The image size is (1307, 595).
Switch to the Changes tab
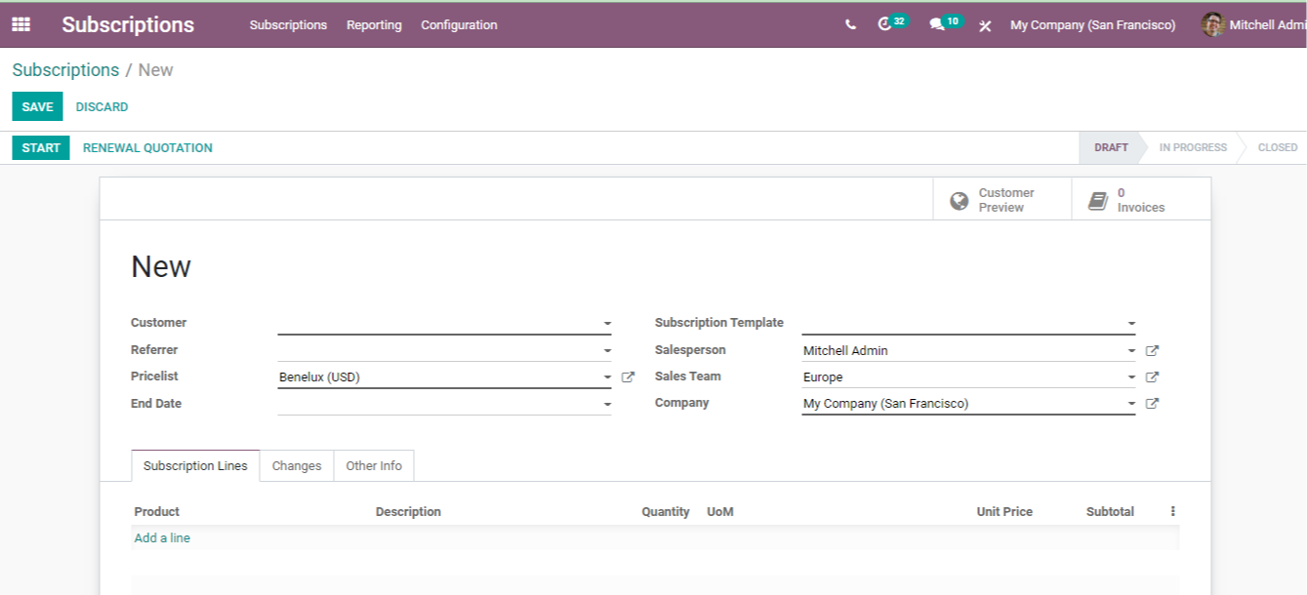pos(297,466)
